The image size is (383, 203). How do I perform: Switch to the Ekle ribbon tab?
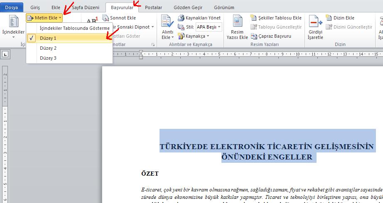pos(56,7)
